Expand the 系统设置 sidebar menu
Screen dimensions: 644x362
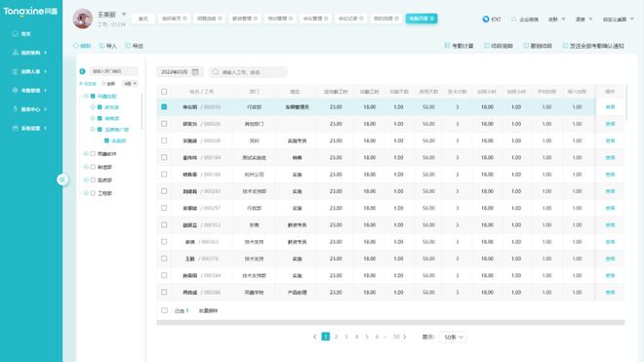(x=29, y=128)
